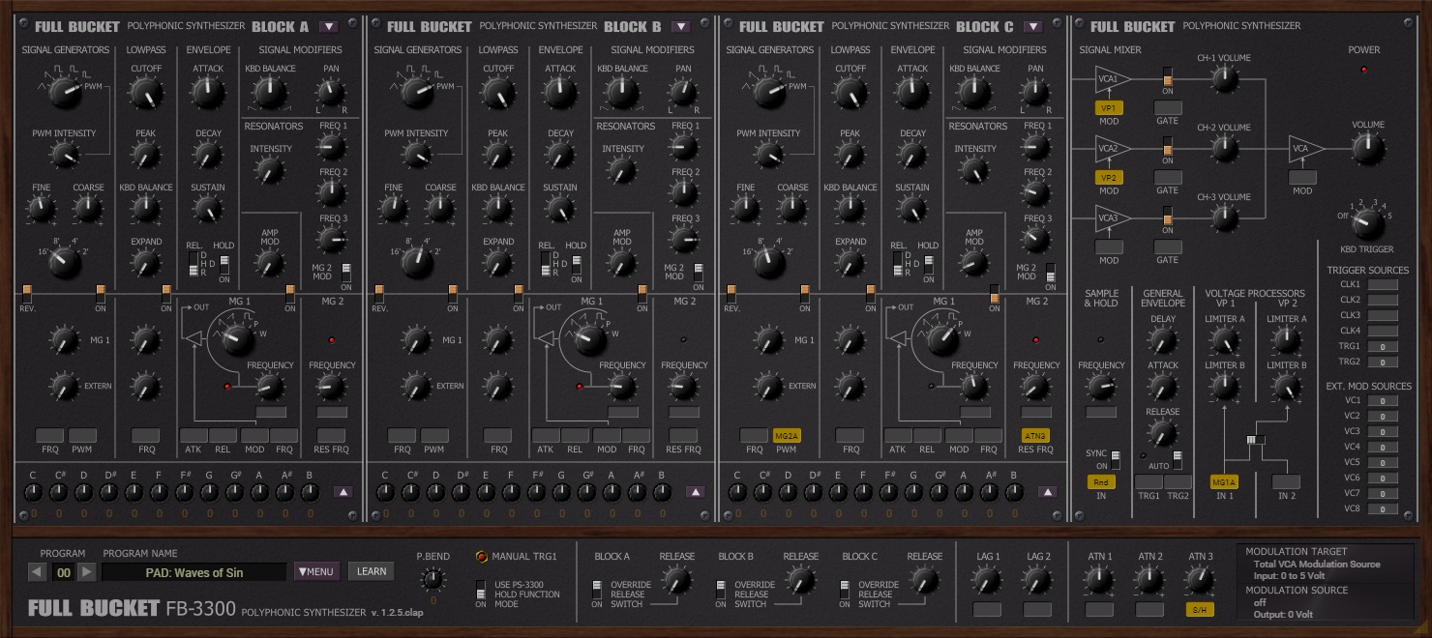Open the BLOCK B header menu arrow

[680, 27]
